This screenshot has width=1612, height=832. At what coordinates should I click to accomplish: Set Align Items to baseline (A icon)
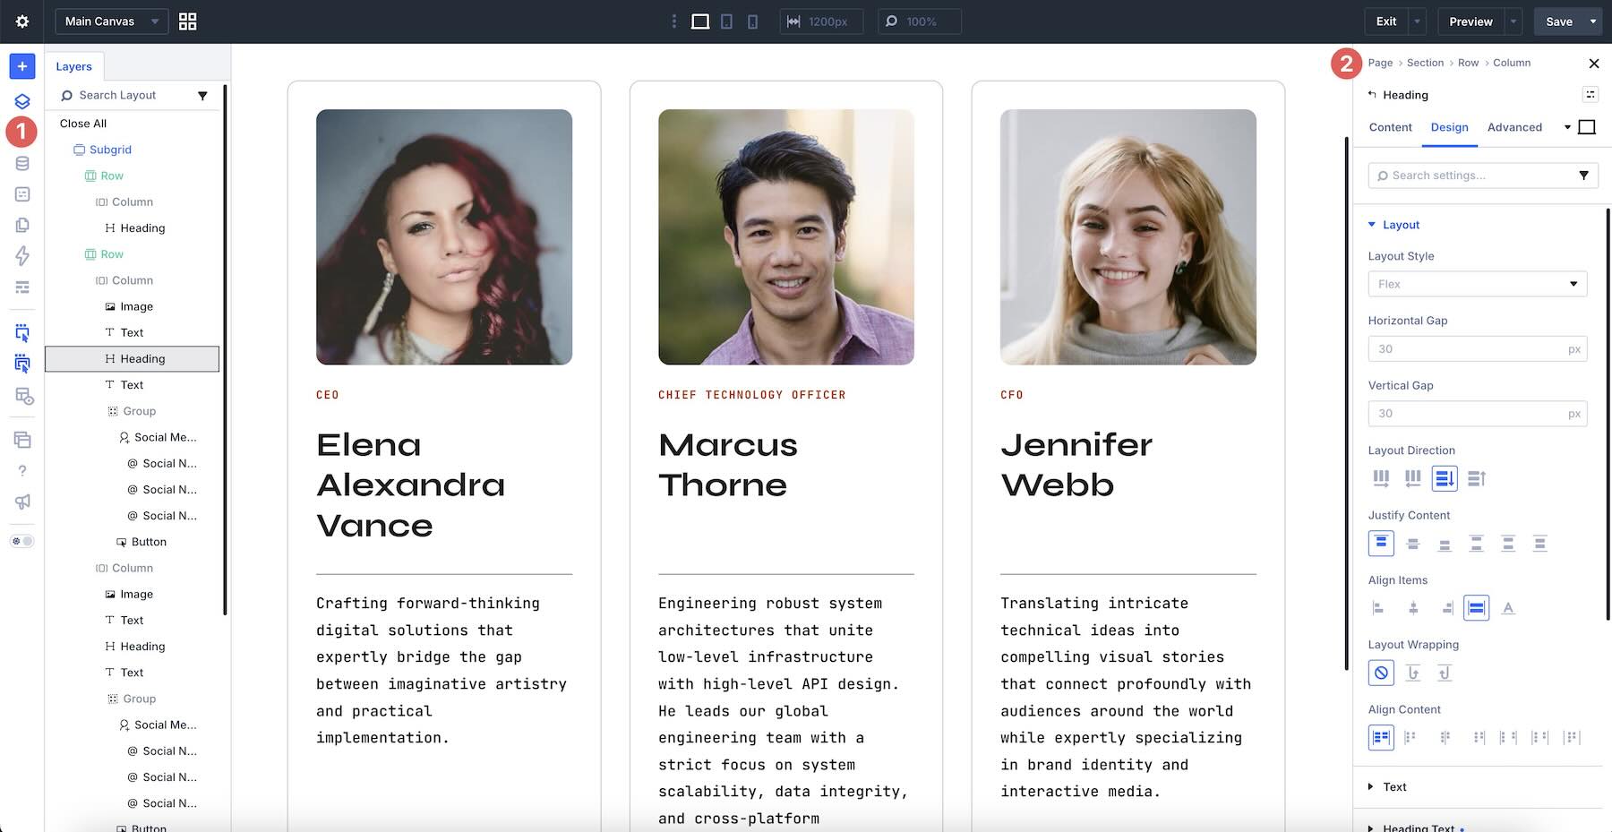point(1508,608)
